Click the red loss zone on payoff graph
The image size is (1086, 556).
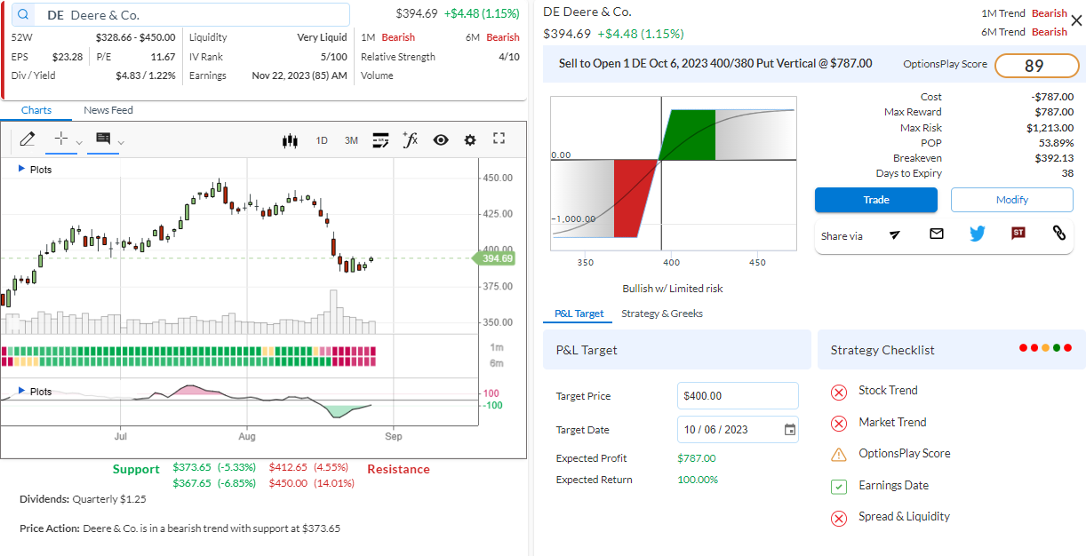tap(633, 198)
